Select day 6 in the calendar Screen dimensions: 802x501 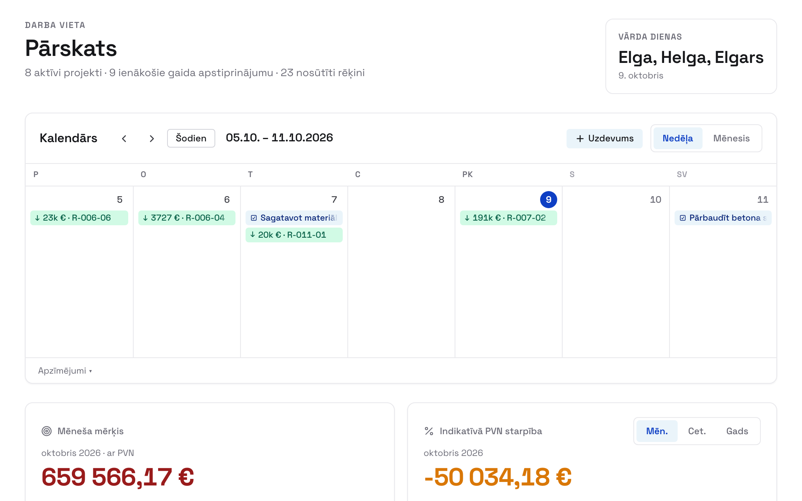click(x=227, y=200)
